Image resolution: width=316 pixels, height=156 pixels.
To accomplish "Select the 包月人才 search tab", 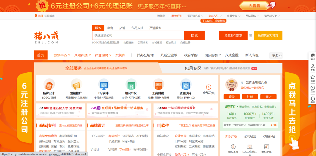I will pyautogui.click(x=137, y=28).
